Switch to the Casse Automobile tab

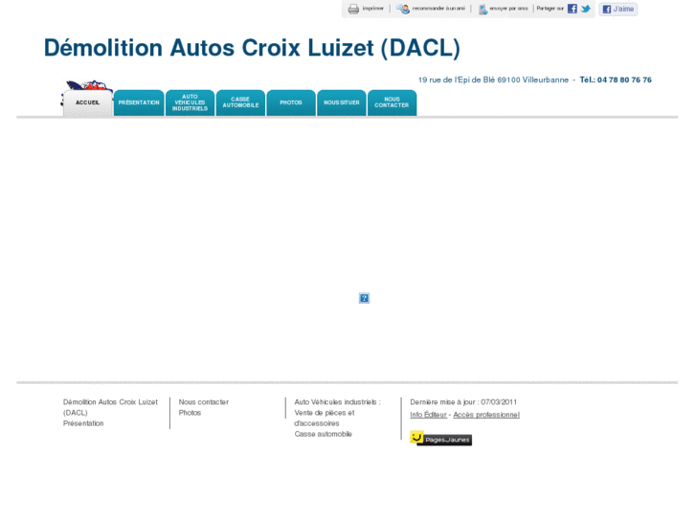[x=240, y=102]
